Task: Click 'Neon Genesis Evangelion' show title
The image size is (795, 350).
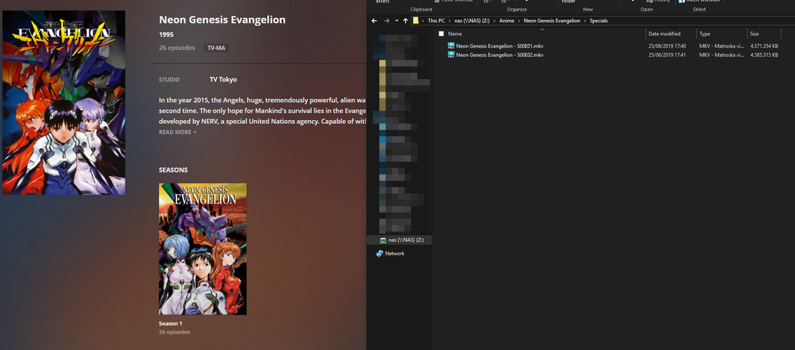Action: [x=222, y=20]
